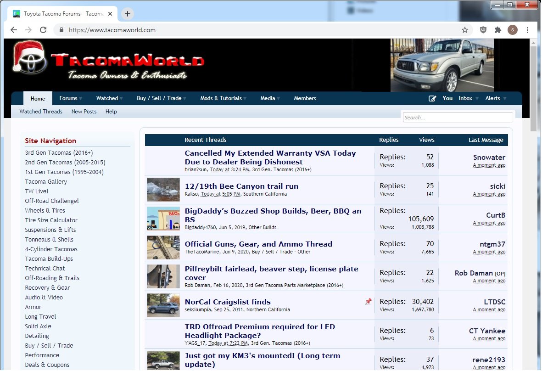Open Chrome's three-dot menu
Screen dimensions: 542x371
pos(527,30)
